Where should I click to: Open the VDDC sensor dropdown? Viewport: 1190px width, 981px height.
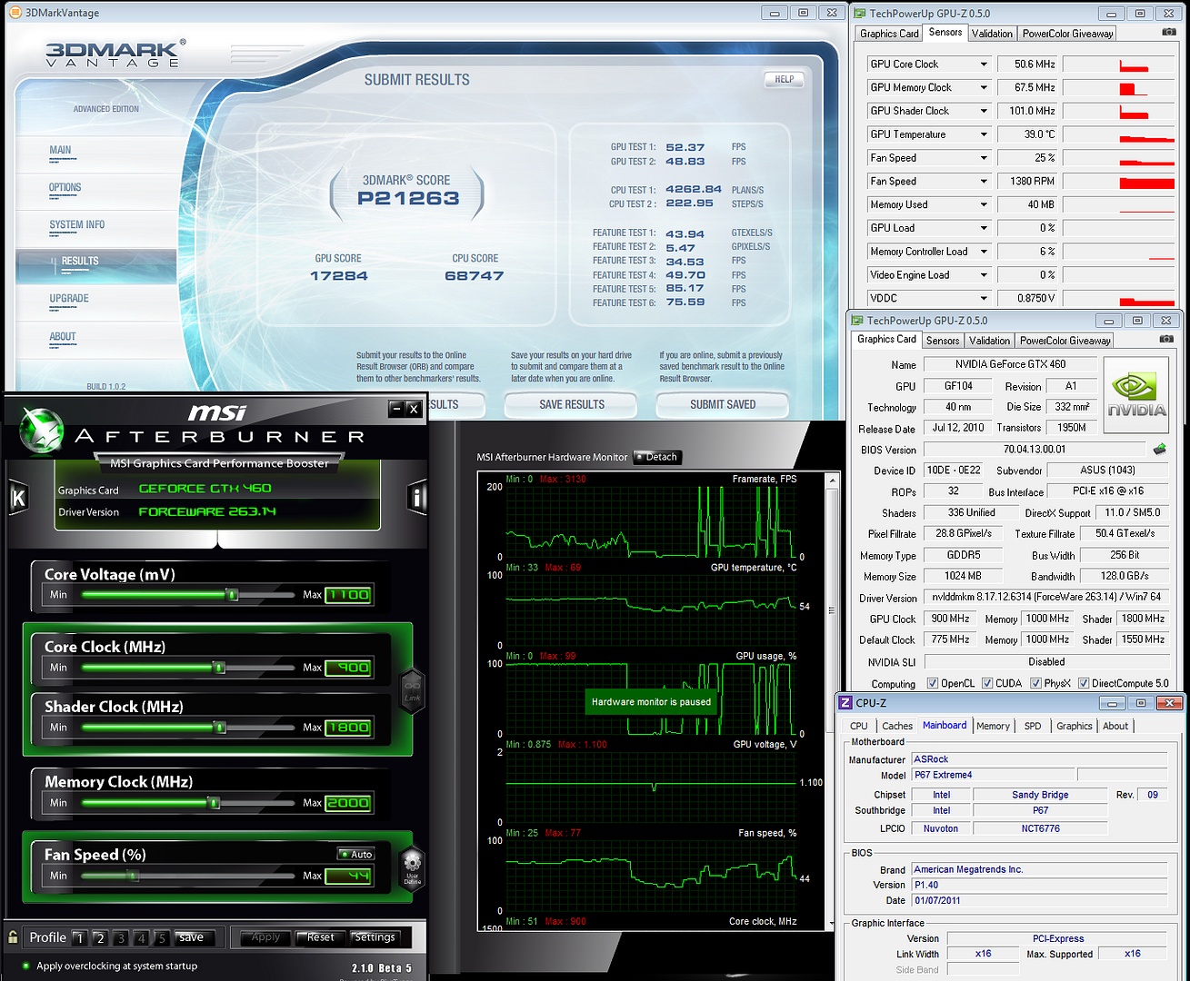(984, 298)
